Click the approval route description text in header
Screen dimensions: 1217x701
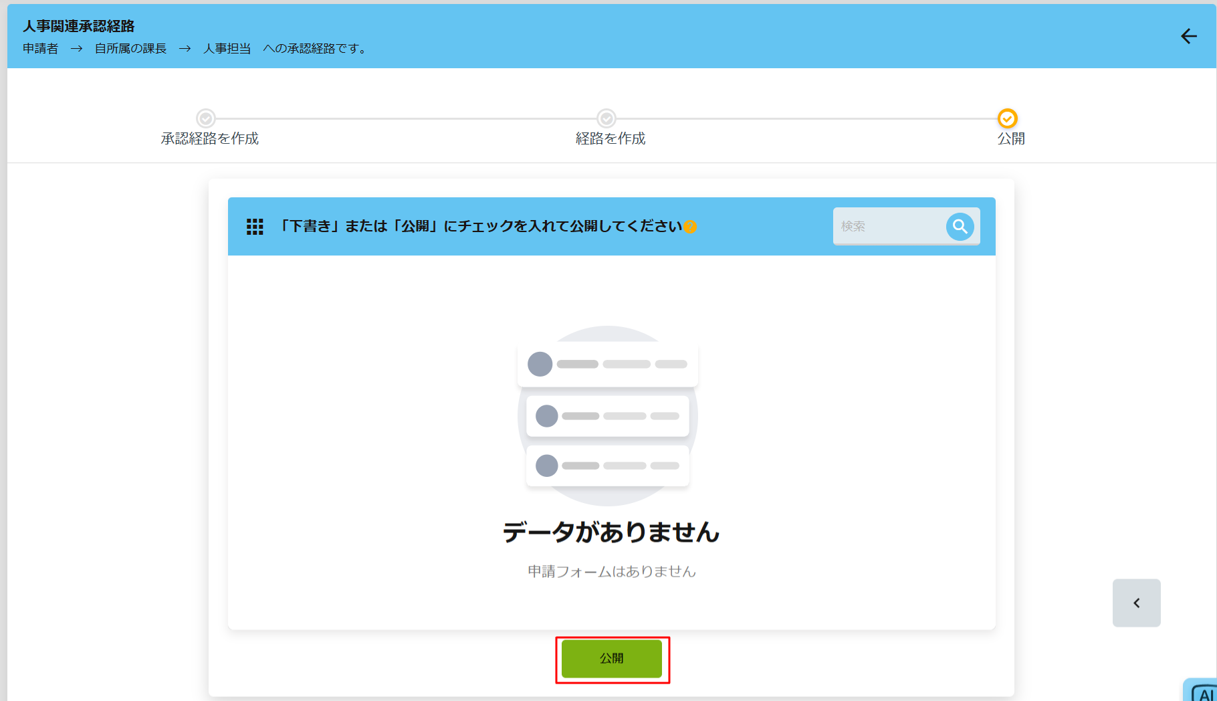(x=195, y=49)
